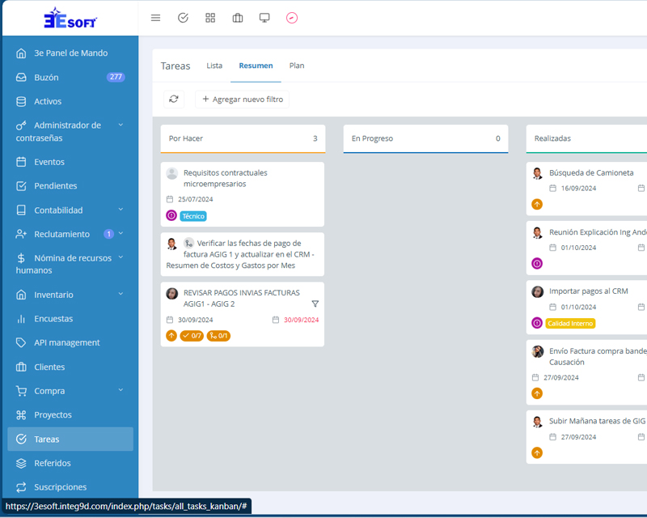Open the grid dashboard icon in top bar
The image size is (647, 518).
(x=210, y=18)
